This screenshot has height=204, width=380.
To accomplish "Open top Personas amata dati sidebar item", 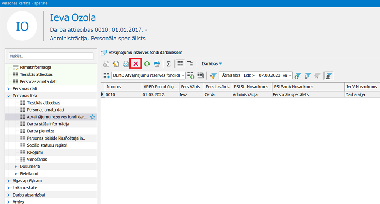I will click(x=38, y=81).
